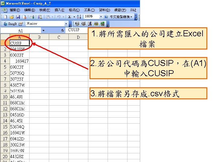This screenshot has width=217, height=162.
Task: Save the workbook with floppy disk icon
Action: [18, 17]
